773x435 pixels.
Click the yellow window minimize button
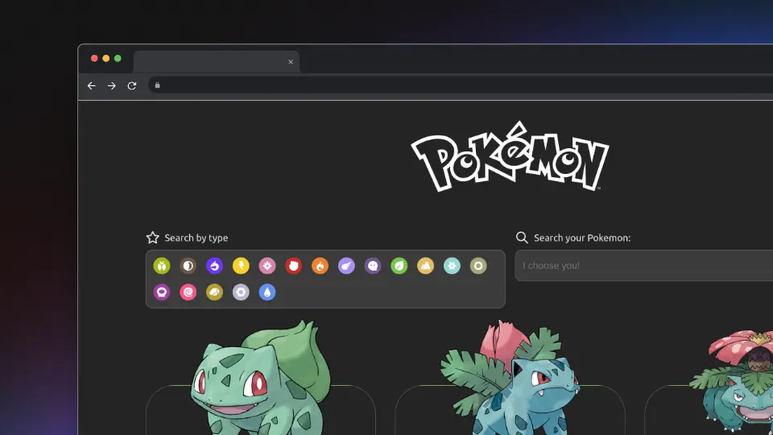point(106,58)
